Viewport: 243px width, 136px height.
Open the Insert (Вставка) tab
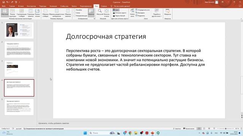click(21, 6)
